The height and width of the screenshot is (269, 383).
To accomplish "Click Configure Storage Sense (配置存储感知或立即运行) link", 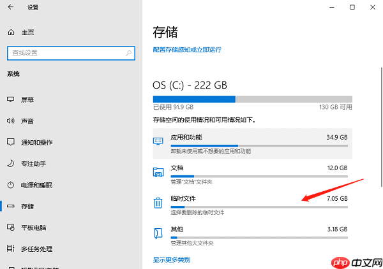I will point(187,50).
